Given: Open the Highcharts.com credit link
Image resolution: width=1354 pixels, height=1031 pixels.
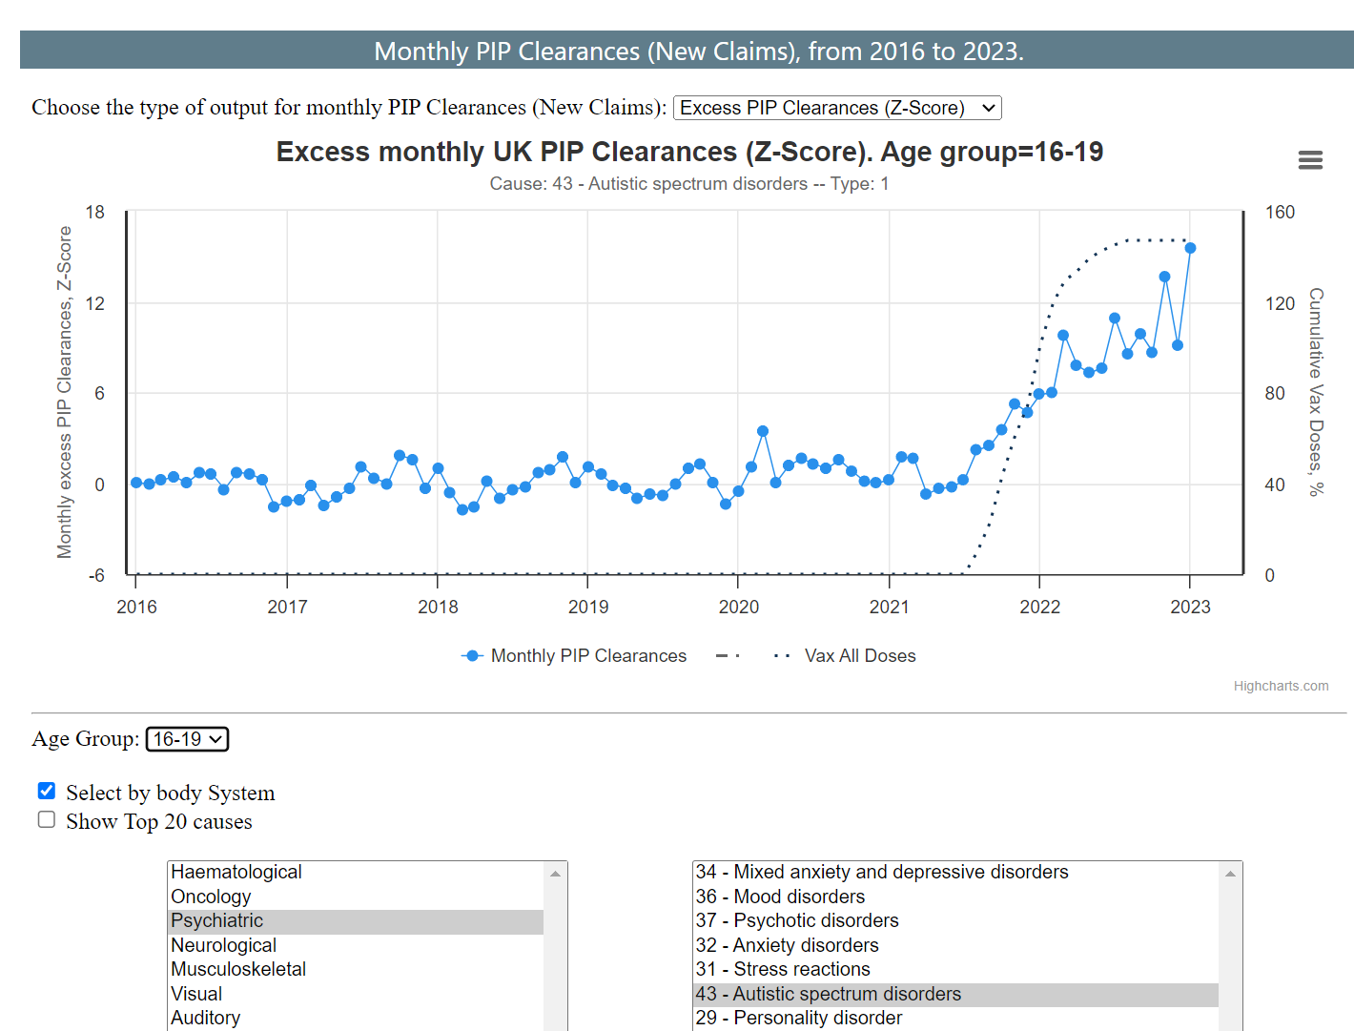Looking at the screenshot, I should 1280,686.
